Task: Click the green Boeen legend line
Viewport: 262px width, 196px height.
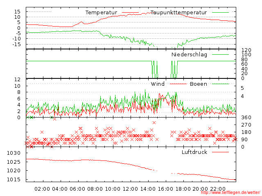Action: pyautogui.click(x=220, y=84)
